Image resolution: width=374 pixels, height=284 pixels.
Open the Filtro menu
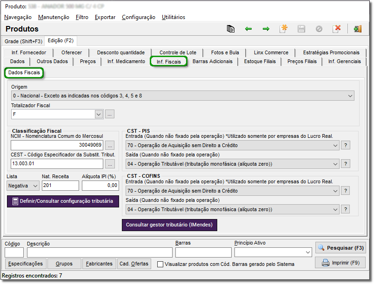[x=82, y=17]
